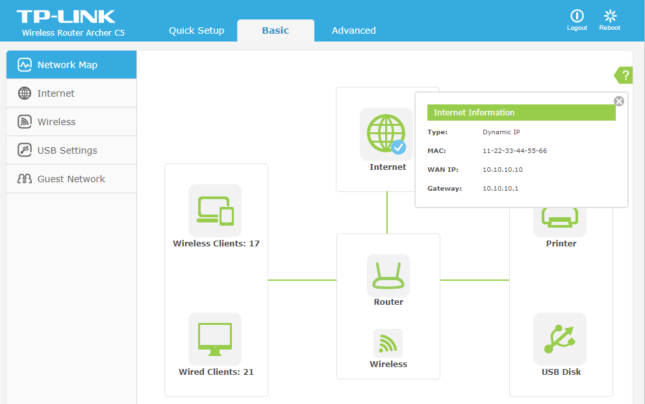Click the 'Gateway:' field label
This screenshot has width=645, height=404.
click(444, 189)
